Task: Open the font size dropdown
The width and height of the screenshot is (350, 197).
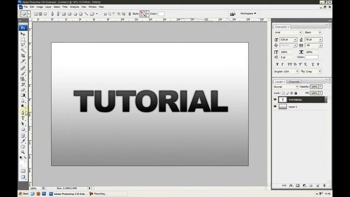Action: 295,39
